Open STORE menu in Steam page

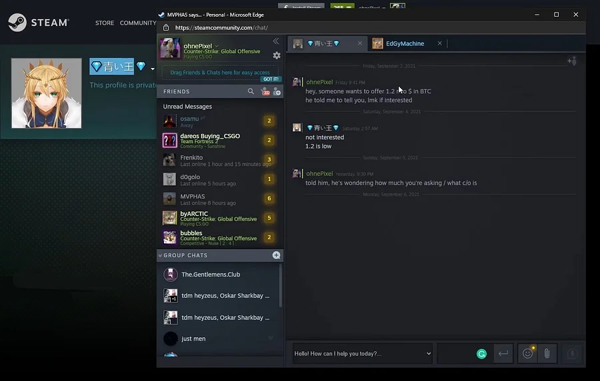(x=105, y=23)
